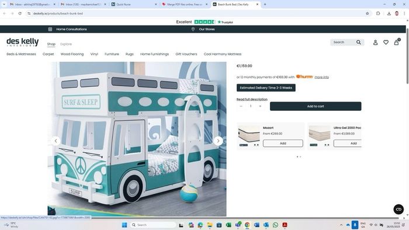Image resolution: width=409 pixels, height=230 pixels.
Task: Open WhatsApp from the taskbar
Action: [275, 225]
